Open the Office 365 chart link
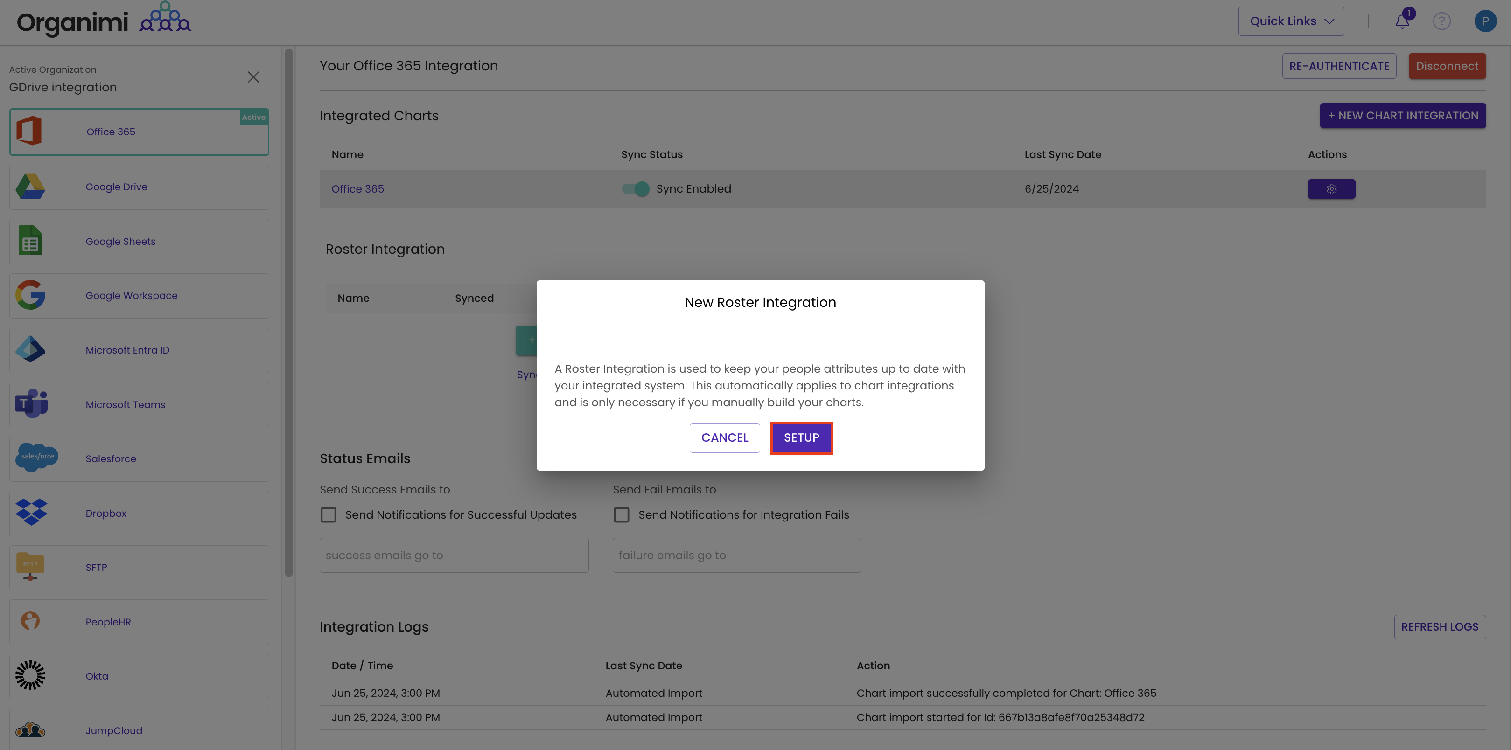 click(358, 189)
